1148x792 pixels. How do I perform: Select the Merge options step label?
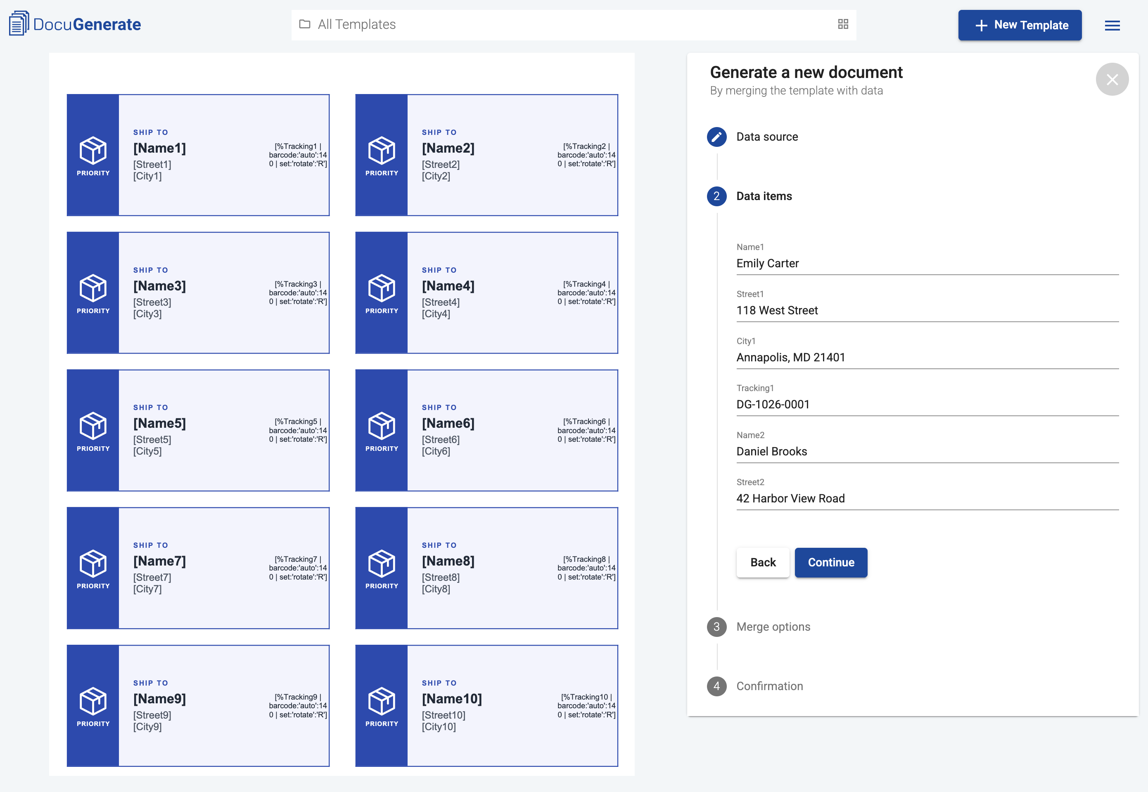pyautogui.click(x=773, y=627)
